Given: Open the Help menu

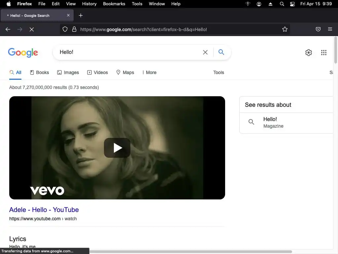Looking at the screenshot, I should tap(176, 4).
